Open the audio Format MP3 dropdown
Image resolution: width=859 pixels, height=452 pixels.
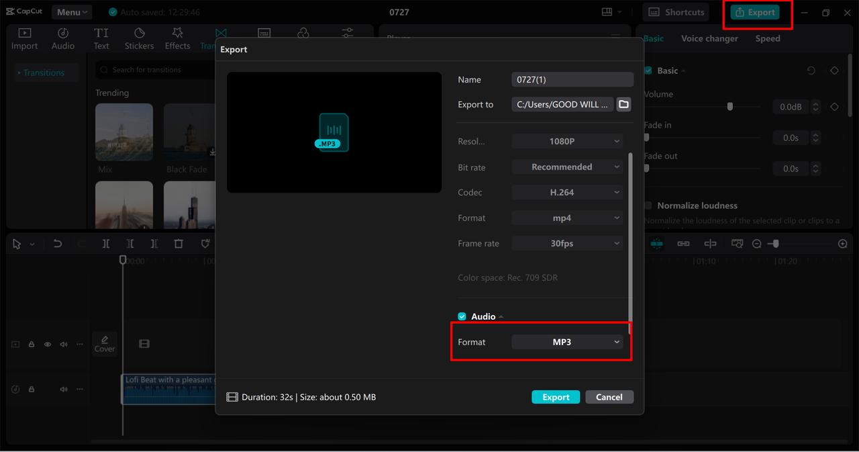point(567,342)
